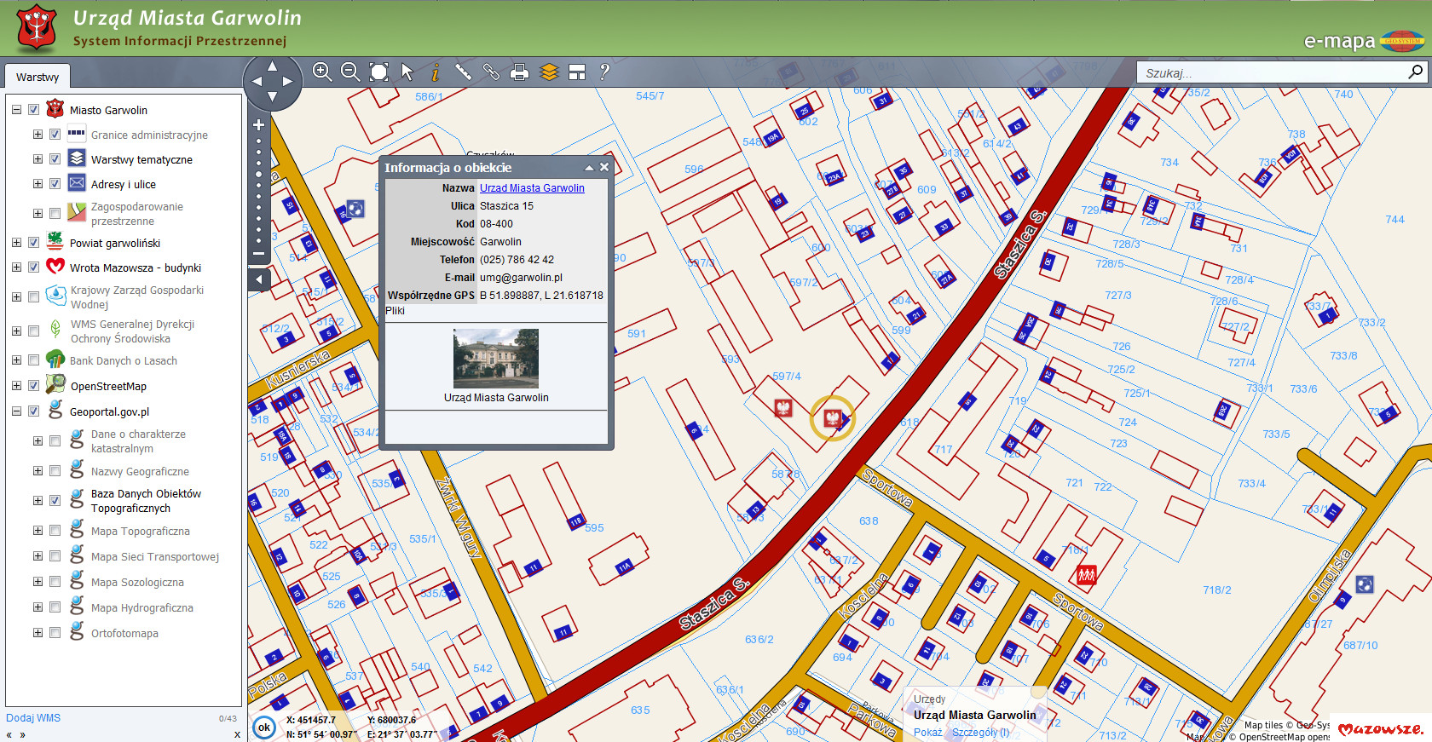Click the Wrota Mazowsza heart icon

(x=55, y=266)
